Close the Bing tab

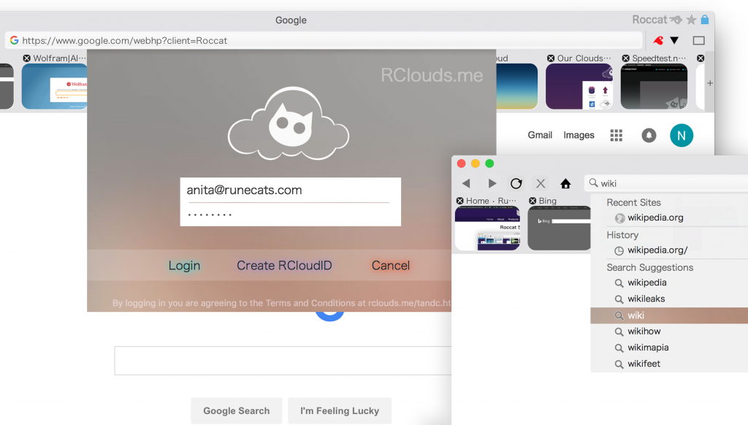(533, 201)
